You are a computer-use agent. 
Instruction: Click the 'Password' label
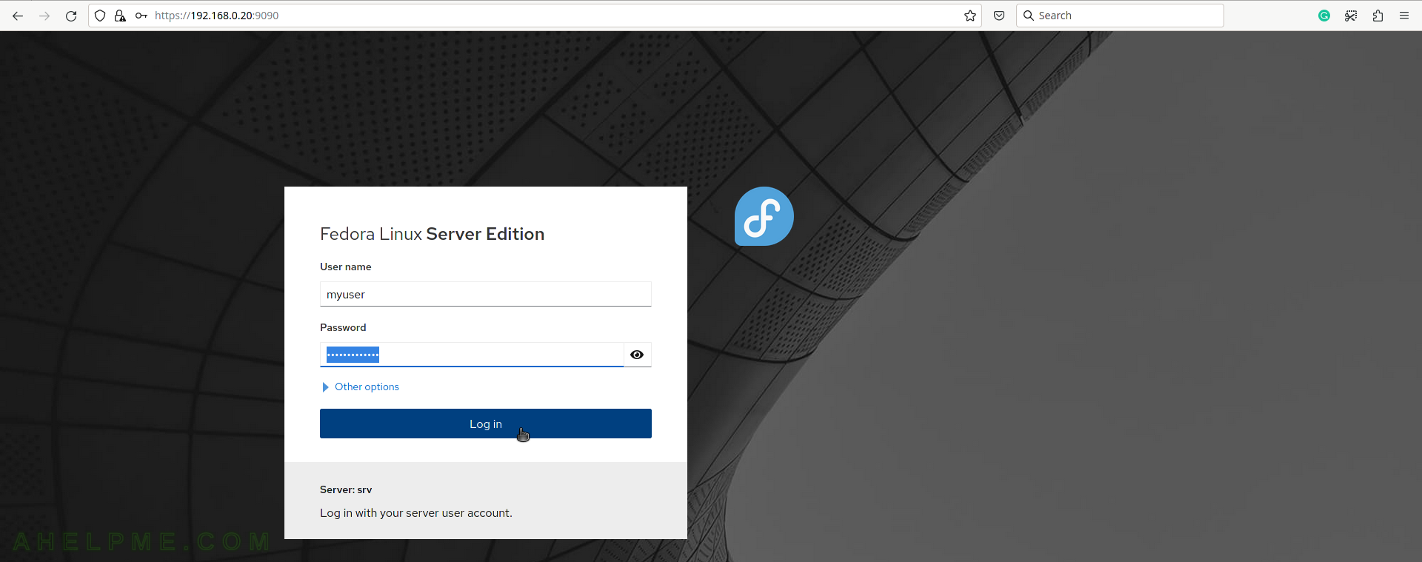point(343,327)
